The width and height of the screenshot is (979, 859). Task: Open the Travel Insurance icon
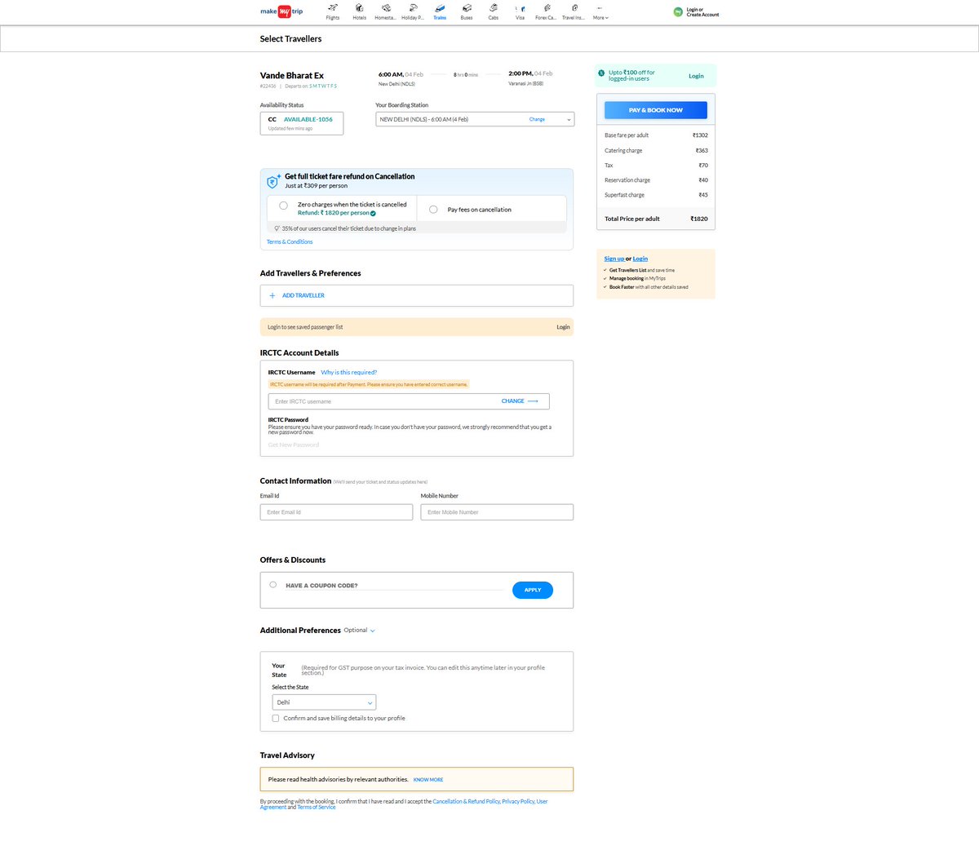point(574,8)
